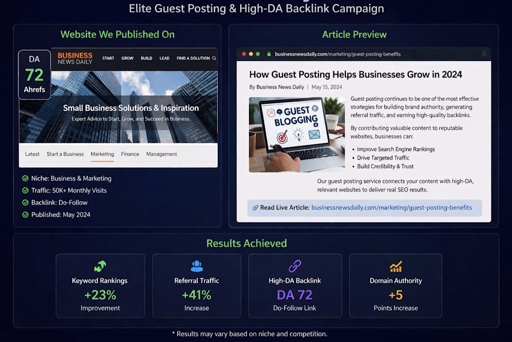Click the May 15, 2024 article date
512x342 pixels.
click(x=327, y=87)
